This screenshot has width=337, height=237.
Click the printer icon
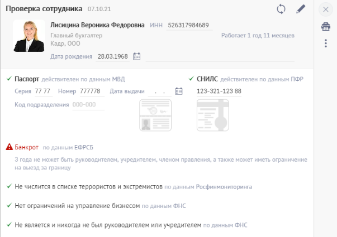pyautogui.click(x=326, y=27)
